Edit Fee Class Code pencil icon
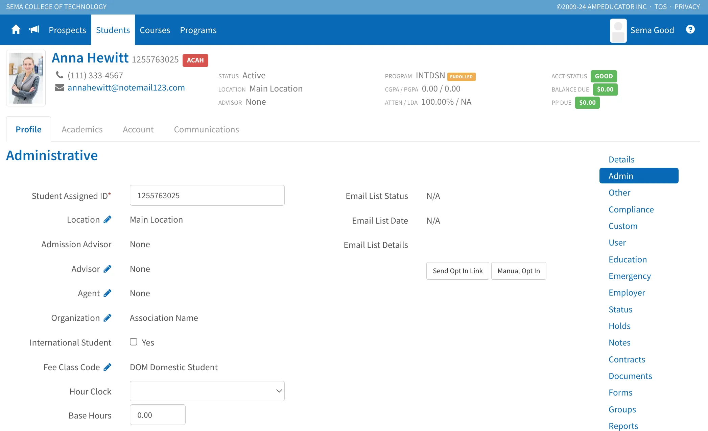 [108, 367]
